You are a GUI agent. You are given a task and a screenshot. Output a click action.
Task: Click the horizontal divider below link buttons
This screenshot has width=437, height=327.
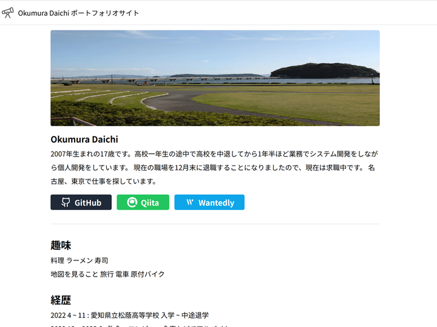click(215, 224)
